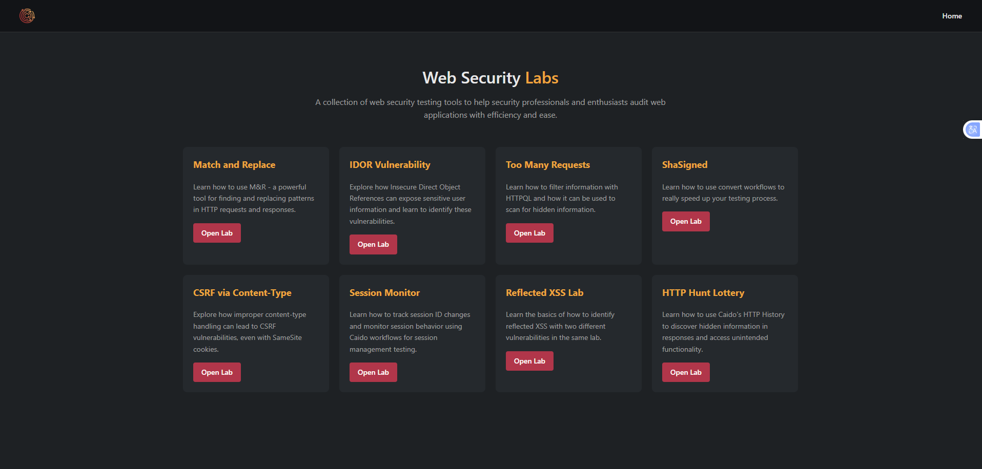Click the Too Many Requests heading

pos(547,165)
